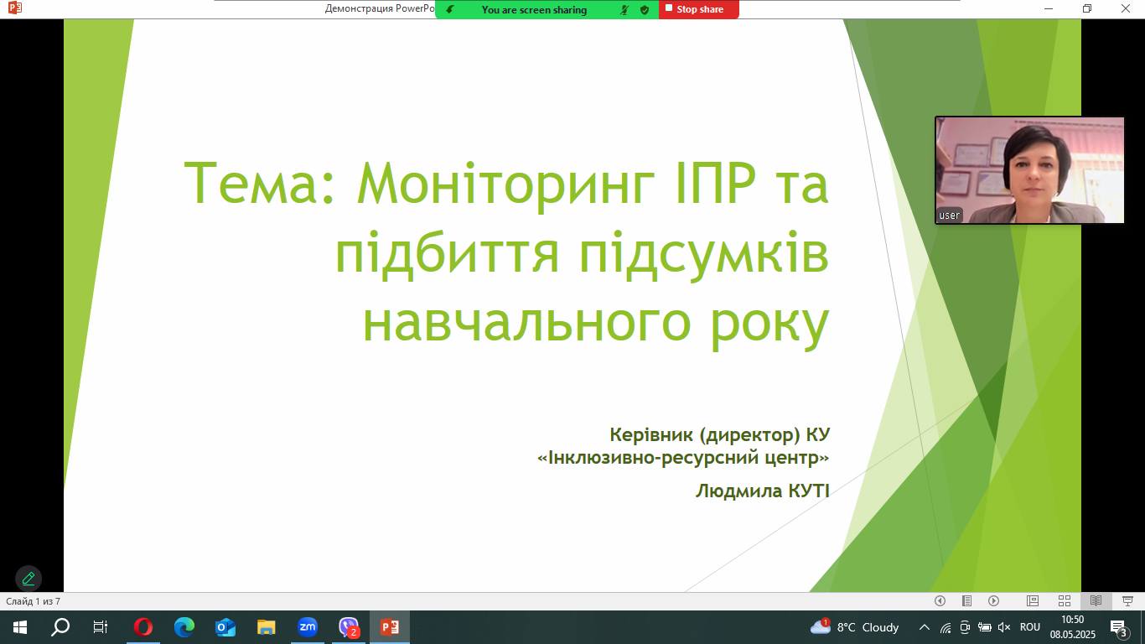Switch to Slide Sorter view
The image size is (1145, 644).
tap(1064, 600)
